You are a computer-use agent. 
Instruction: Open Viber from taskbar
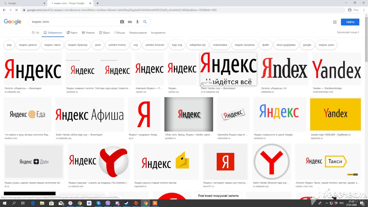pyautogui.click(x=108, y=203)
